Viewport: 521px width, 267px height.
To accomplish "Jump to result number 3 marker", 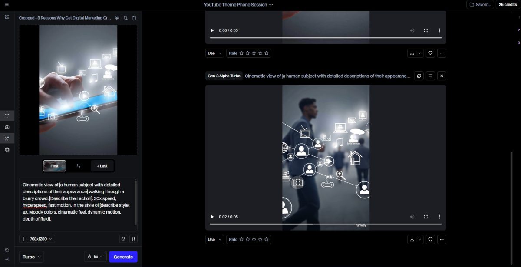I will point(518,43).
